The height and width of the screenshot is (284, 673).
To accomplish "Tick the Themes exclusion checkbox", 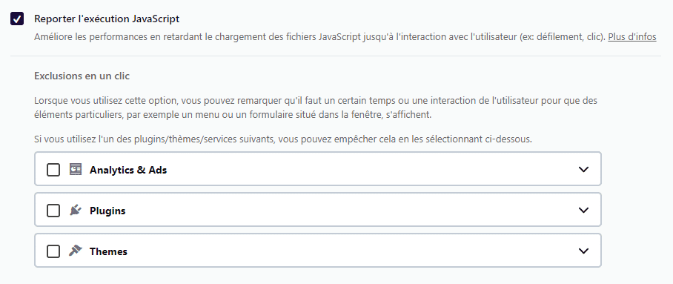I will pos(53,251).
